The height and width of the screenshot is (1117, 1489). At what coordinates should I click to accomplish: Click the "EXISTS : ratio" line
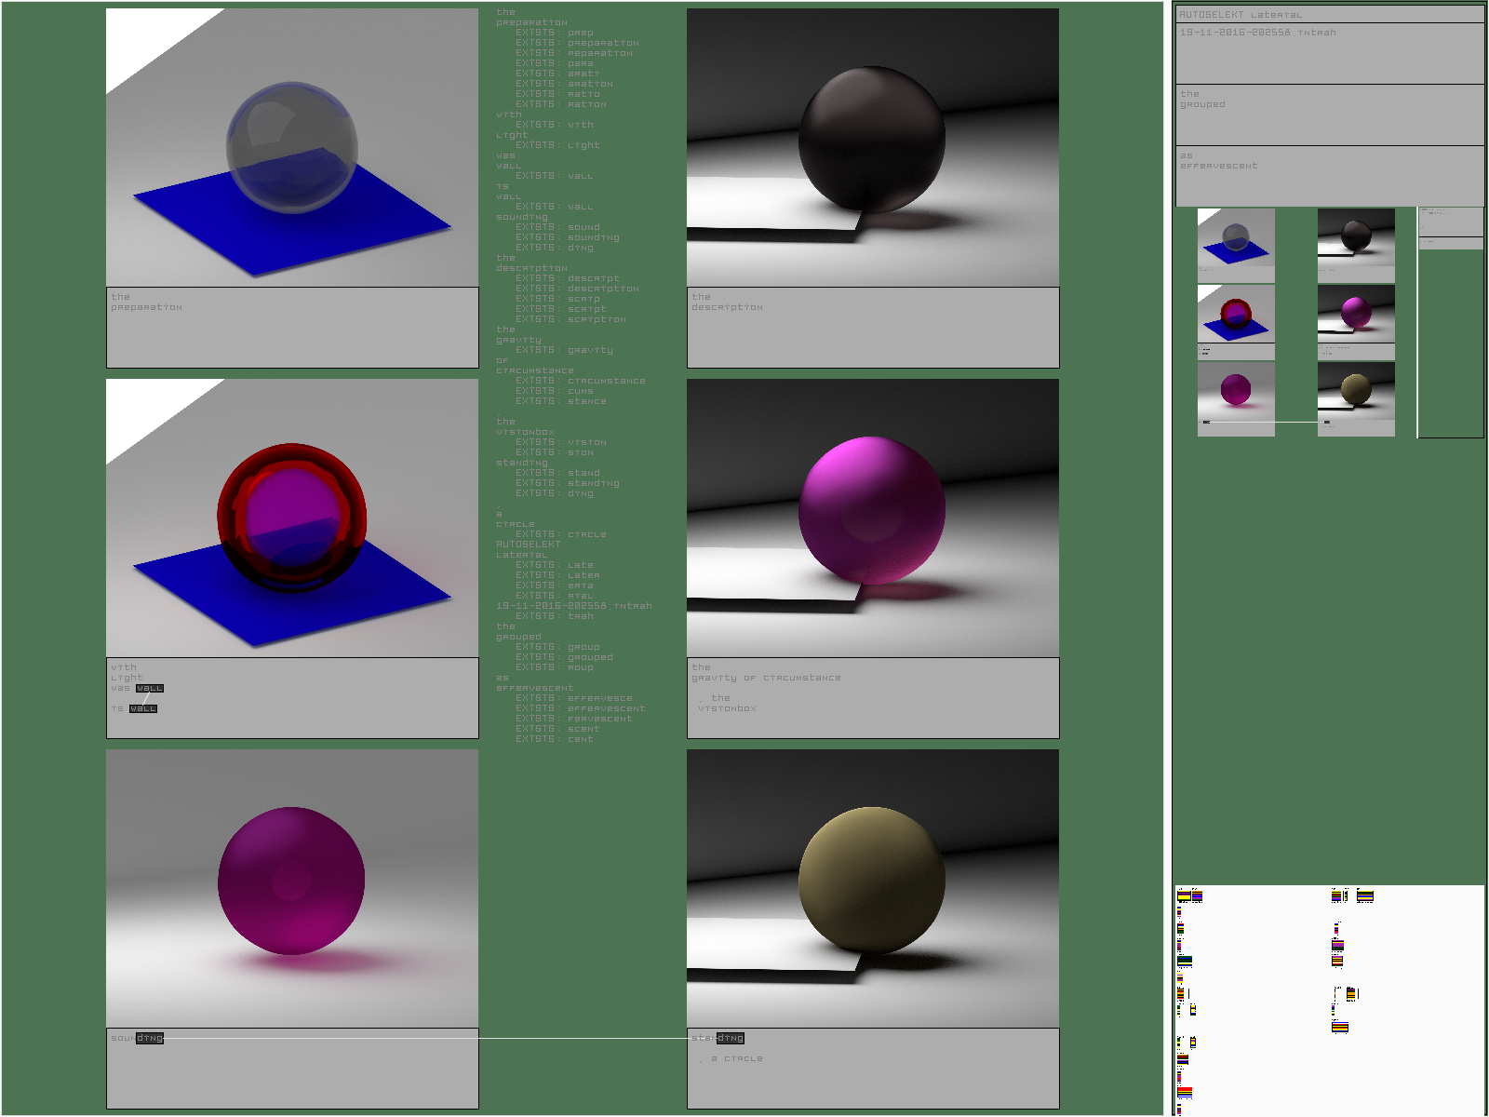[x=557, y=94]
